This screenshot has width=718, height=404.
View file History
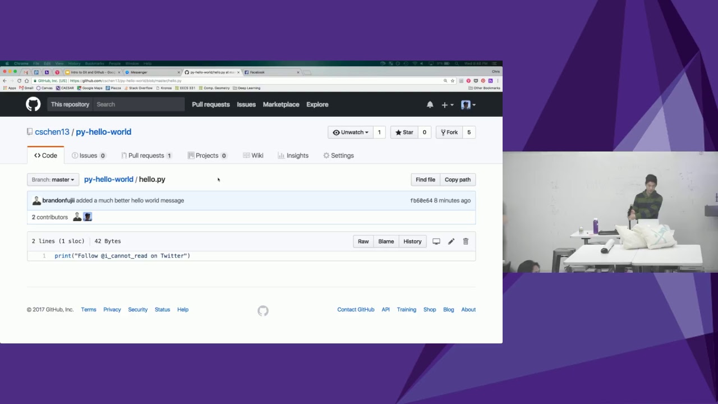tap(412, 241)
